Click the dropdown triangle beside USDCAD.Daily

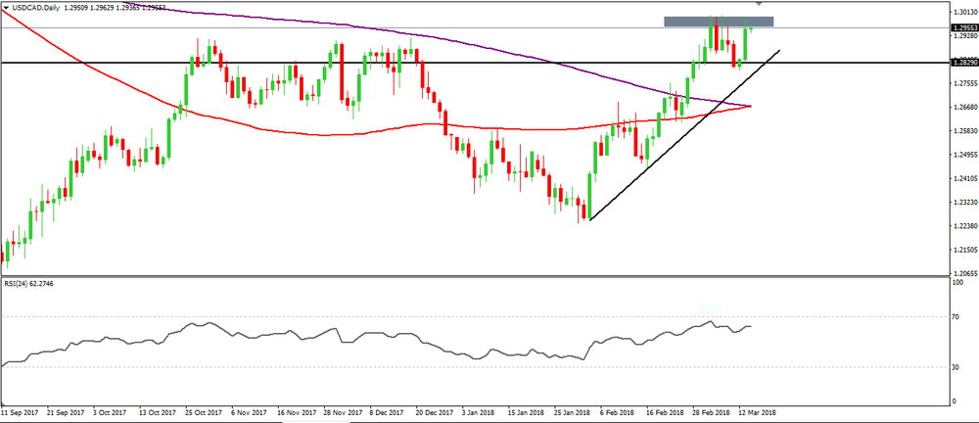point(6,8)
